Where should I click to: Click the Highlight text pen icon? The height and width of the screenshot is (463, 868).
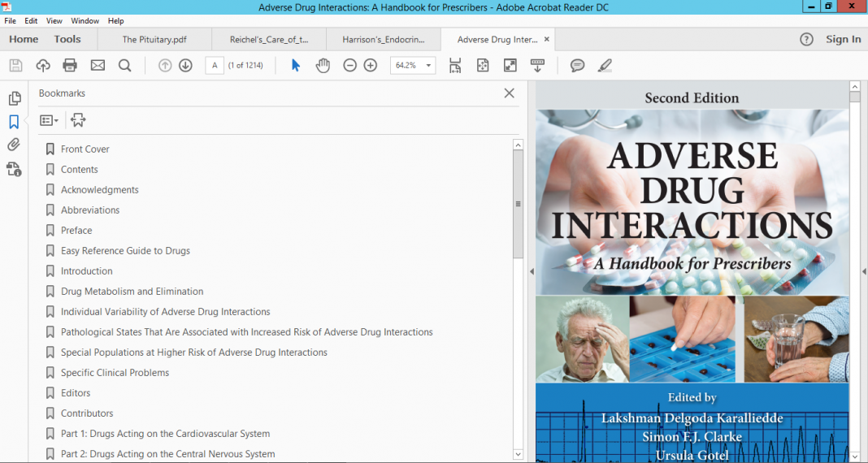605,65
